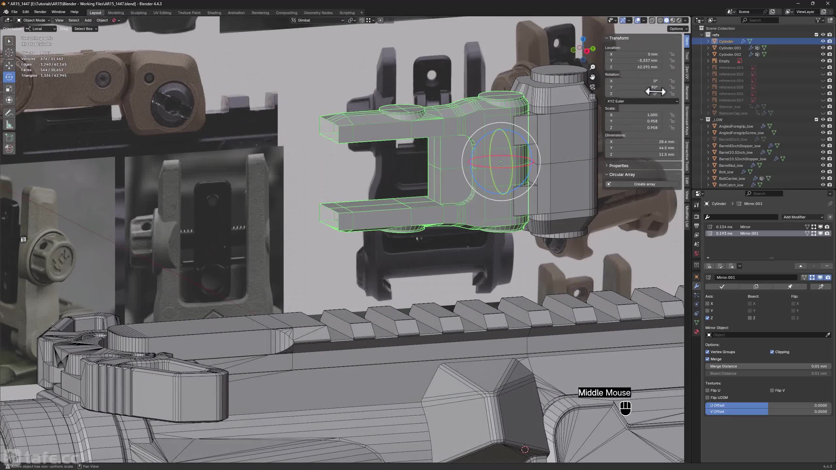836x470 pixels.
Task: Select the Annotate tool
Action: (x=9, y=113)
